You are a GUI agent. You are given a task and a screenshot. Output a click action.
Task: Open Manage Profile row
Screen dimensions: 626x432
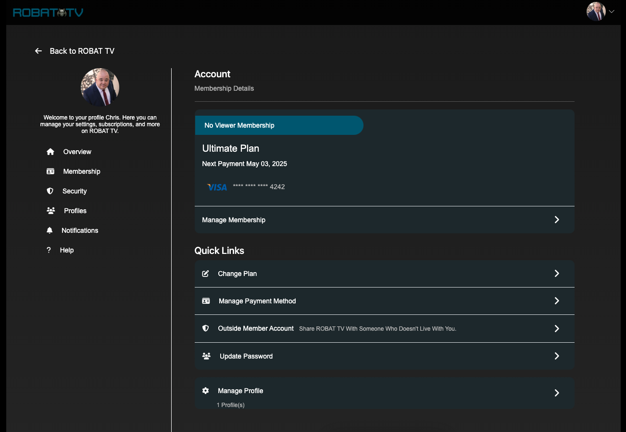(x=385, y=393)
